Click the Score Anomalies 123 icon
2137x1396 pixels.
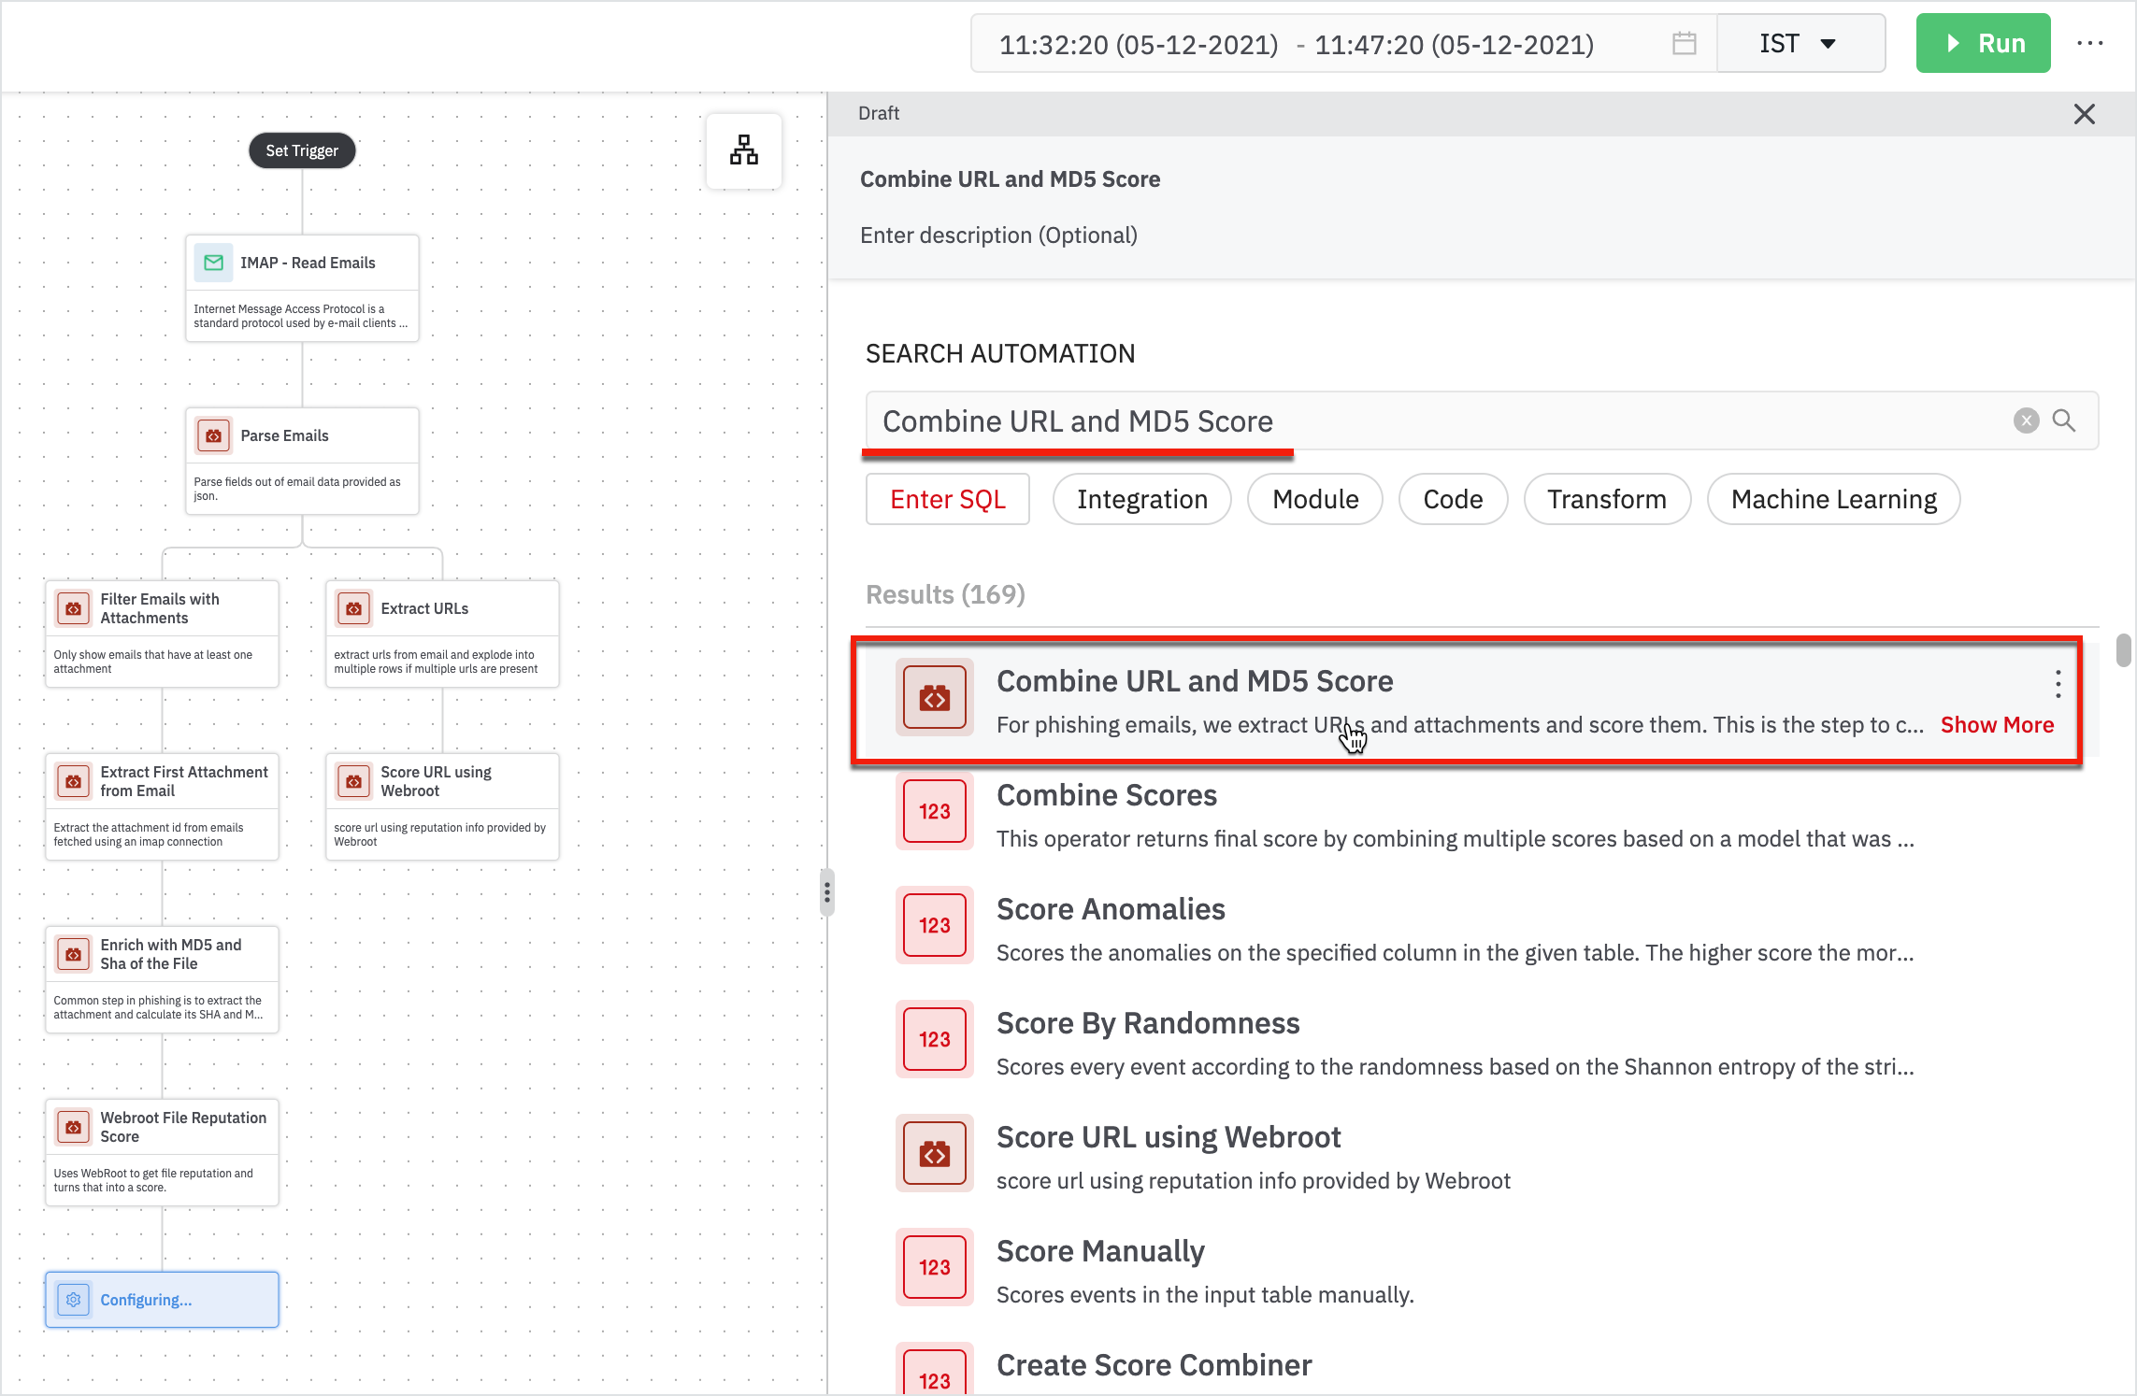click(x=934, y=925)
